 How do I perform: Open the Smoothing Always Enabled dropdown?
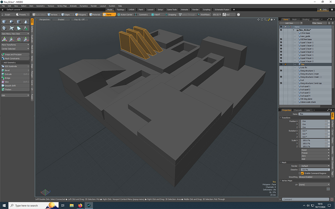314,177
